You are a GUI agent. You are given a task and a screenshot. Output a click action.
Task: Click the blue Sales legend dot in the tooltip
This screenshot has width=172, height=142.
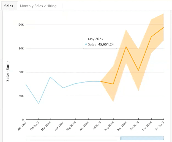[x=86, y=44]
